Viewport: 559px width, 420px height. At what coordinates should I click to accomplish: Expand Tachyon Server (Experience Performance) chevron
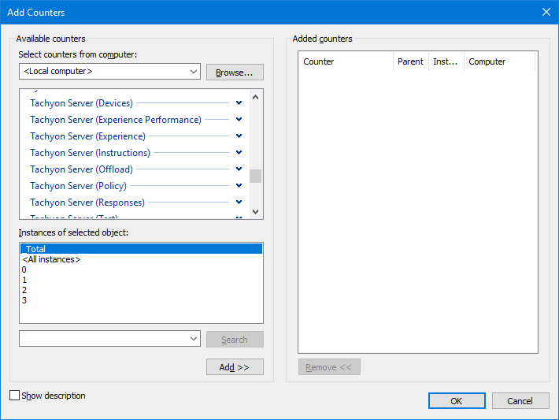coord(239,119)
